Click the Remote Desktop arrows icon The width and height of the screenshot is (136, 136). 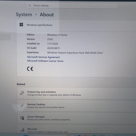(x=22, y=106)
